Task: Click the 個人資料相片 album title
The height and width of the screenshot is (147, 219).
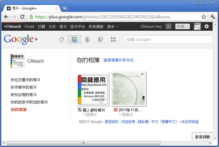Action: point(94,110)
